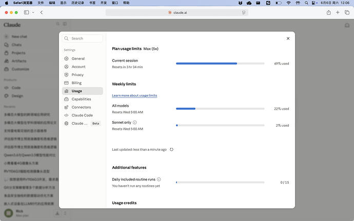Screen dimensions: 354x221
Task: Refresh the usage last updated status
Action: click(x=171, y=149)
